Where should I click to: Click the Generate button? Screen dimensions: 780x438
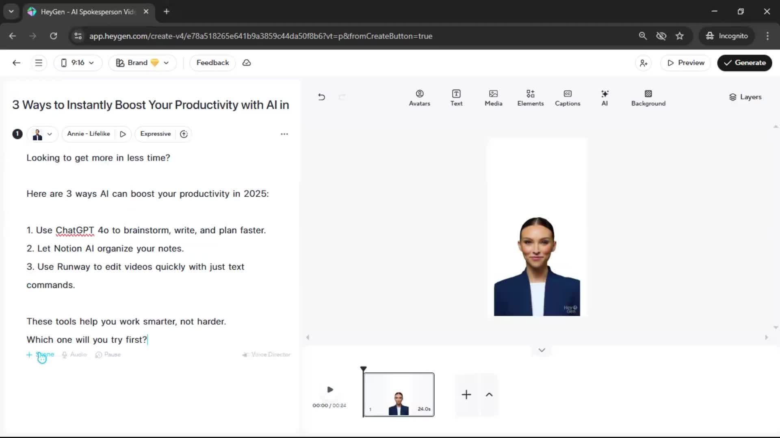tap(744, 63)
